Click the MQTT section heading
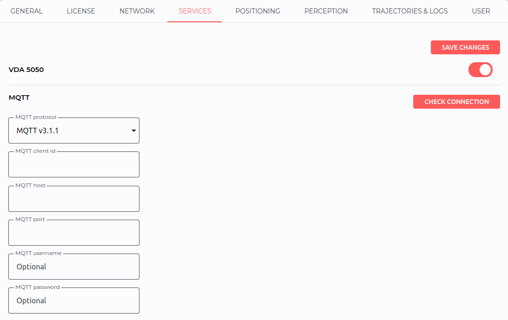The width and height of the screenshot is (508, 320). pos(19,98)
